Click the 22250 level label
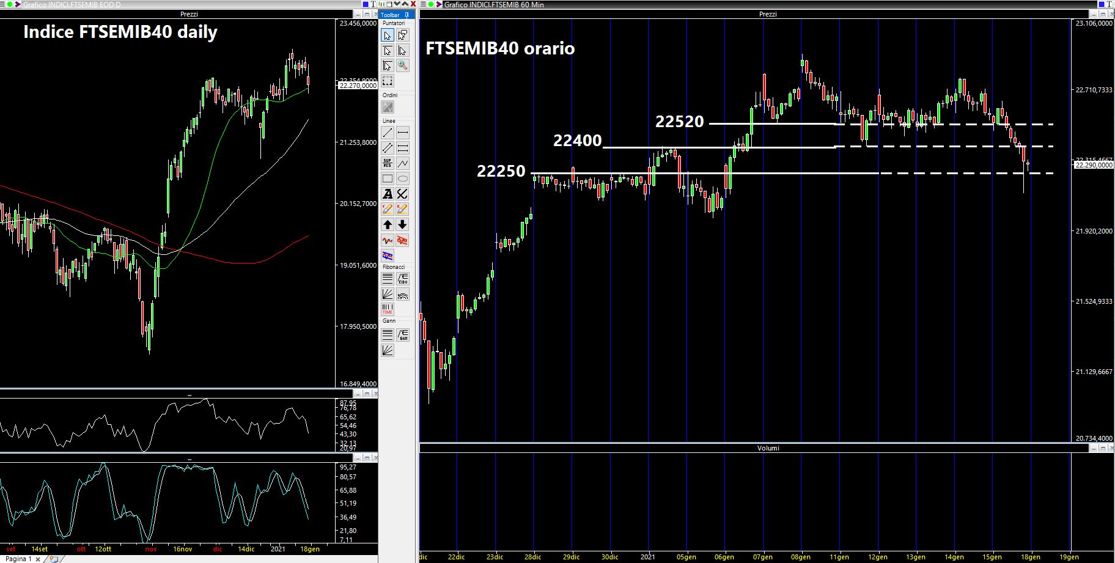 pos(501,171)
